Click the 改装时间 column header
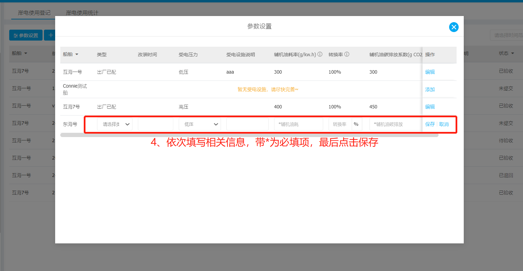The image size is (523, 271). pos(147,55)
